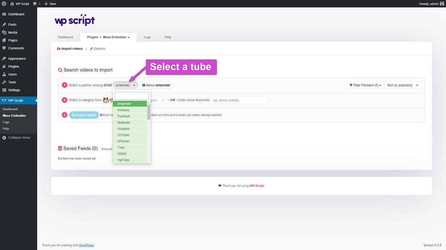Toggle the xHamster partner selector
The image size is (446, 250).
pyautogui.click(x=125, y=85)
